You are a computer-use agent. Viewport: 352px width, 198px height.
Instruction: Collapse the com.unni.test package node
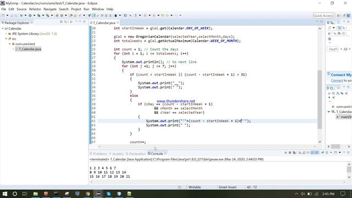(x=10, y=44)
